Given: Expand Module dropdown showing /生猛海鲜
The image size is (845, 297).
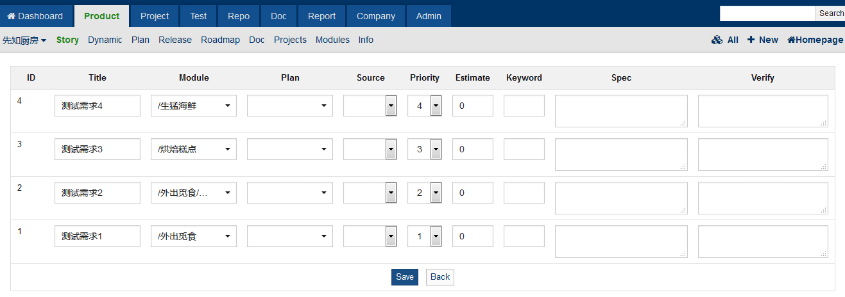Looking at the screenshot, I should coord(193,106).
